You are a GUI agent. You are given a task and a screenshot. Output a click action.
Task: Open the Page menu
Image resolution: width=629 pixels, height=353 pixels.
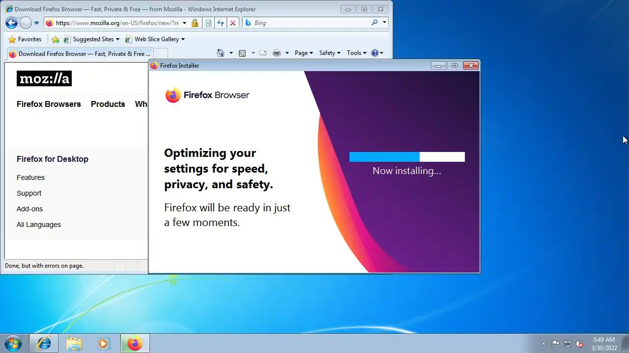304,53
